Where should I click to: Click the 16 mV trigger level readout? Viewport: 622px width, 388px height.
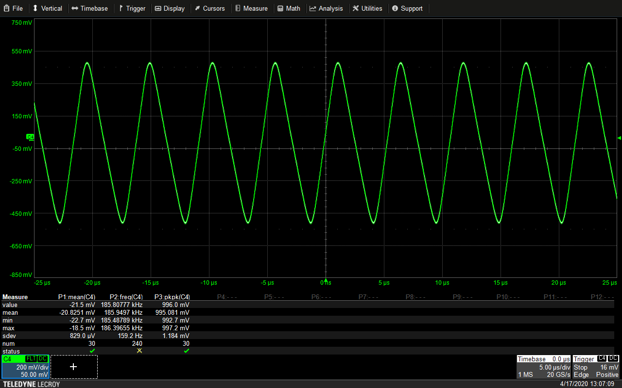pos(609,367)
